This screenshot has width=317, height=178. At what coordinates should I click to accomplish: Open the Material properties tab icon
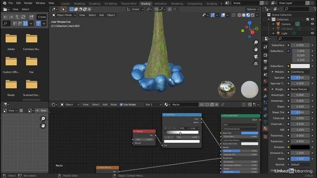click(x=265, y=129)
